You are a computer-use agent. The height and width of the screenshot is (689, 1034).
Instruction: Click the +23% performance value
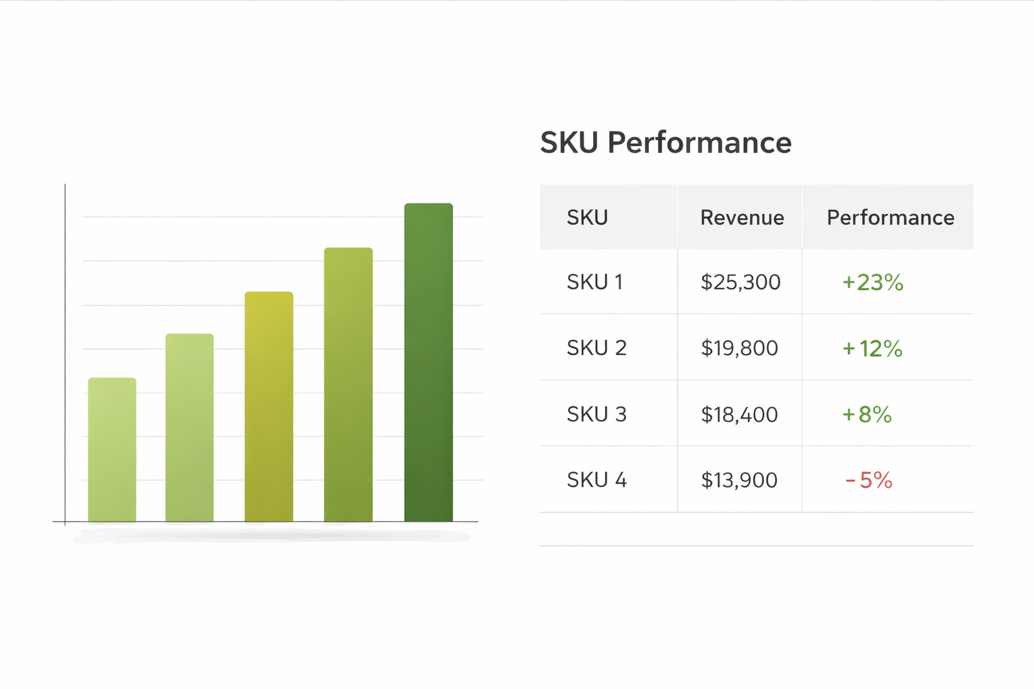pos(872,282)
